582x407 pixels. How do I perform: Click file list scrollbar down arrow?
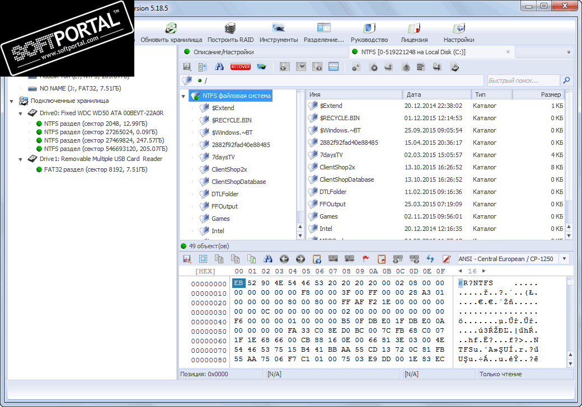[568, 235]
